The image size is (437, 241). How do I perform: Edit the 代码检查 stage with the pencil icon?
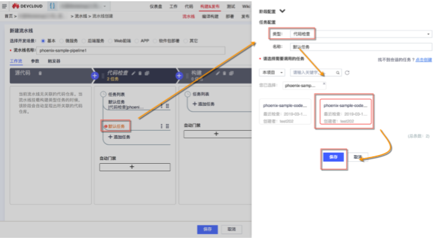[x=133, y=73]
